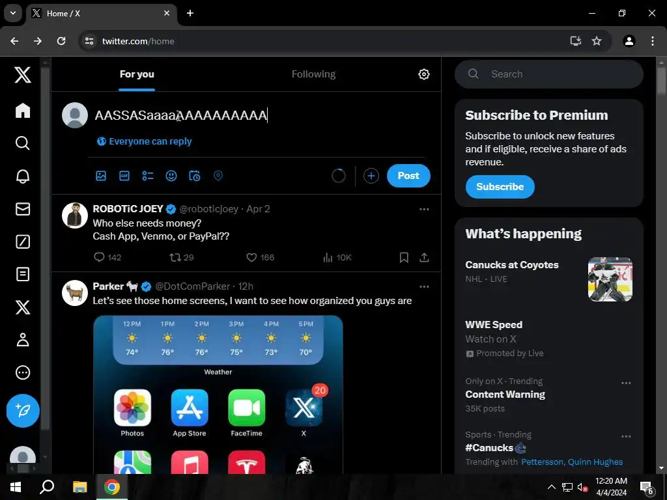Change Everyone can reply setting

point(144,141)
